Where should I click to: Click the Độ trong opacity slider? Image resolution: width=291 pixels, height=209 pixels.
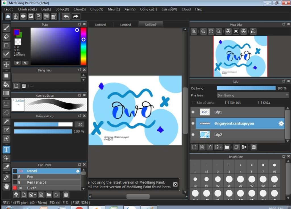point(246,88)
